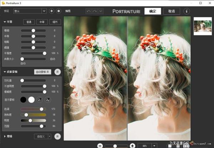Open the 88% zoom level dropdown

pos(154,146)
